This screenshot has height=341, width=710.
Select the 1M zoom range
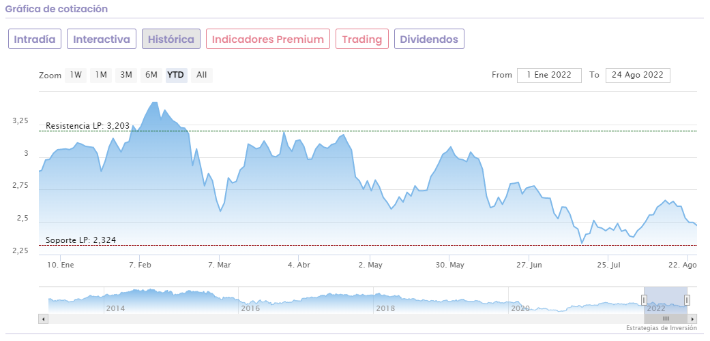(x=101, y=75)
